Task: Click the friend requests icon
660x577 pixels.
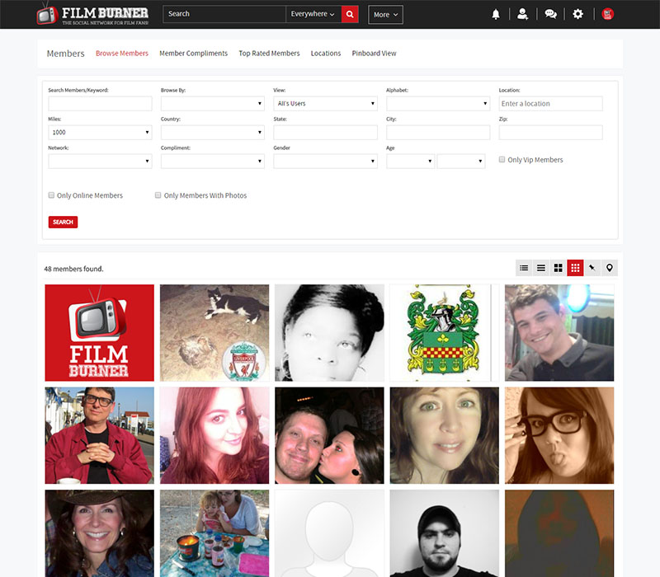Action: 522,14
